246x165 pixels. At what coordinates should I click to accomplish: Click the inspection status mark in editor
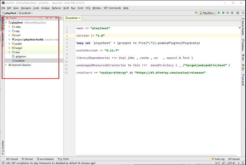coord(240,28)
